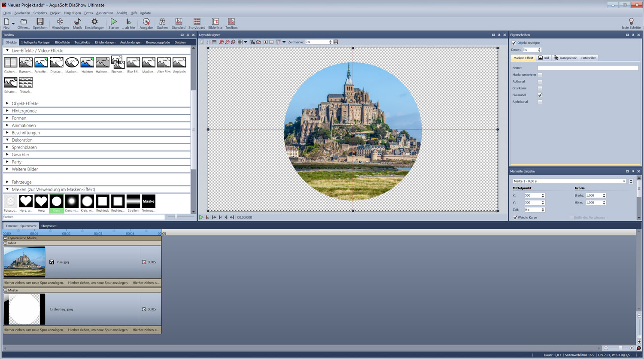Open the Bildeffekte toolbox tab
Screen dimensions: 644x359
(x=62, y=43)
